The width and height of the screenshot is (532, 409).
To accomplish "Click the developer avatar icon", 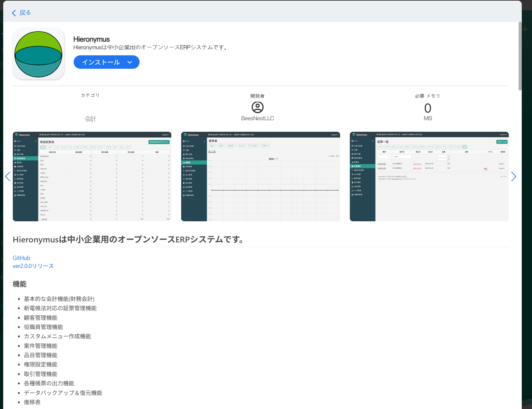I will click(257, 107).
